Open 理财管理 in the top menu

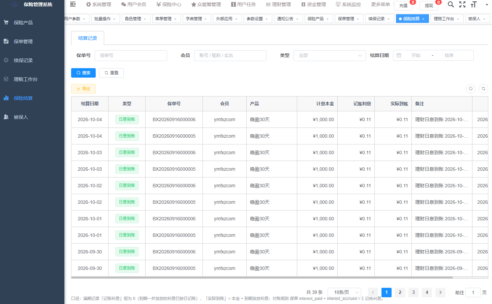coord(278,4)
